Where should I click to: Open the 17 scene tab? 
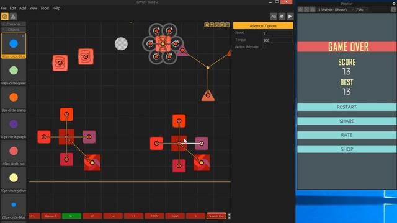[x=92, y=216]
